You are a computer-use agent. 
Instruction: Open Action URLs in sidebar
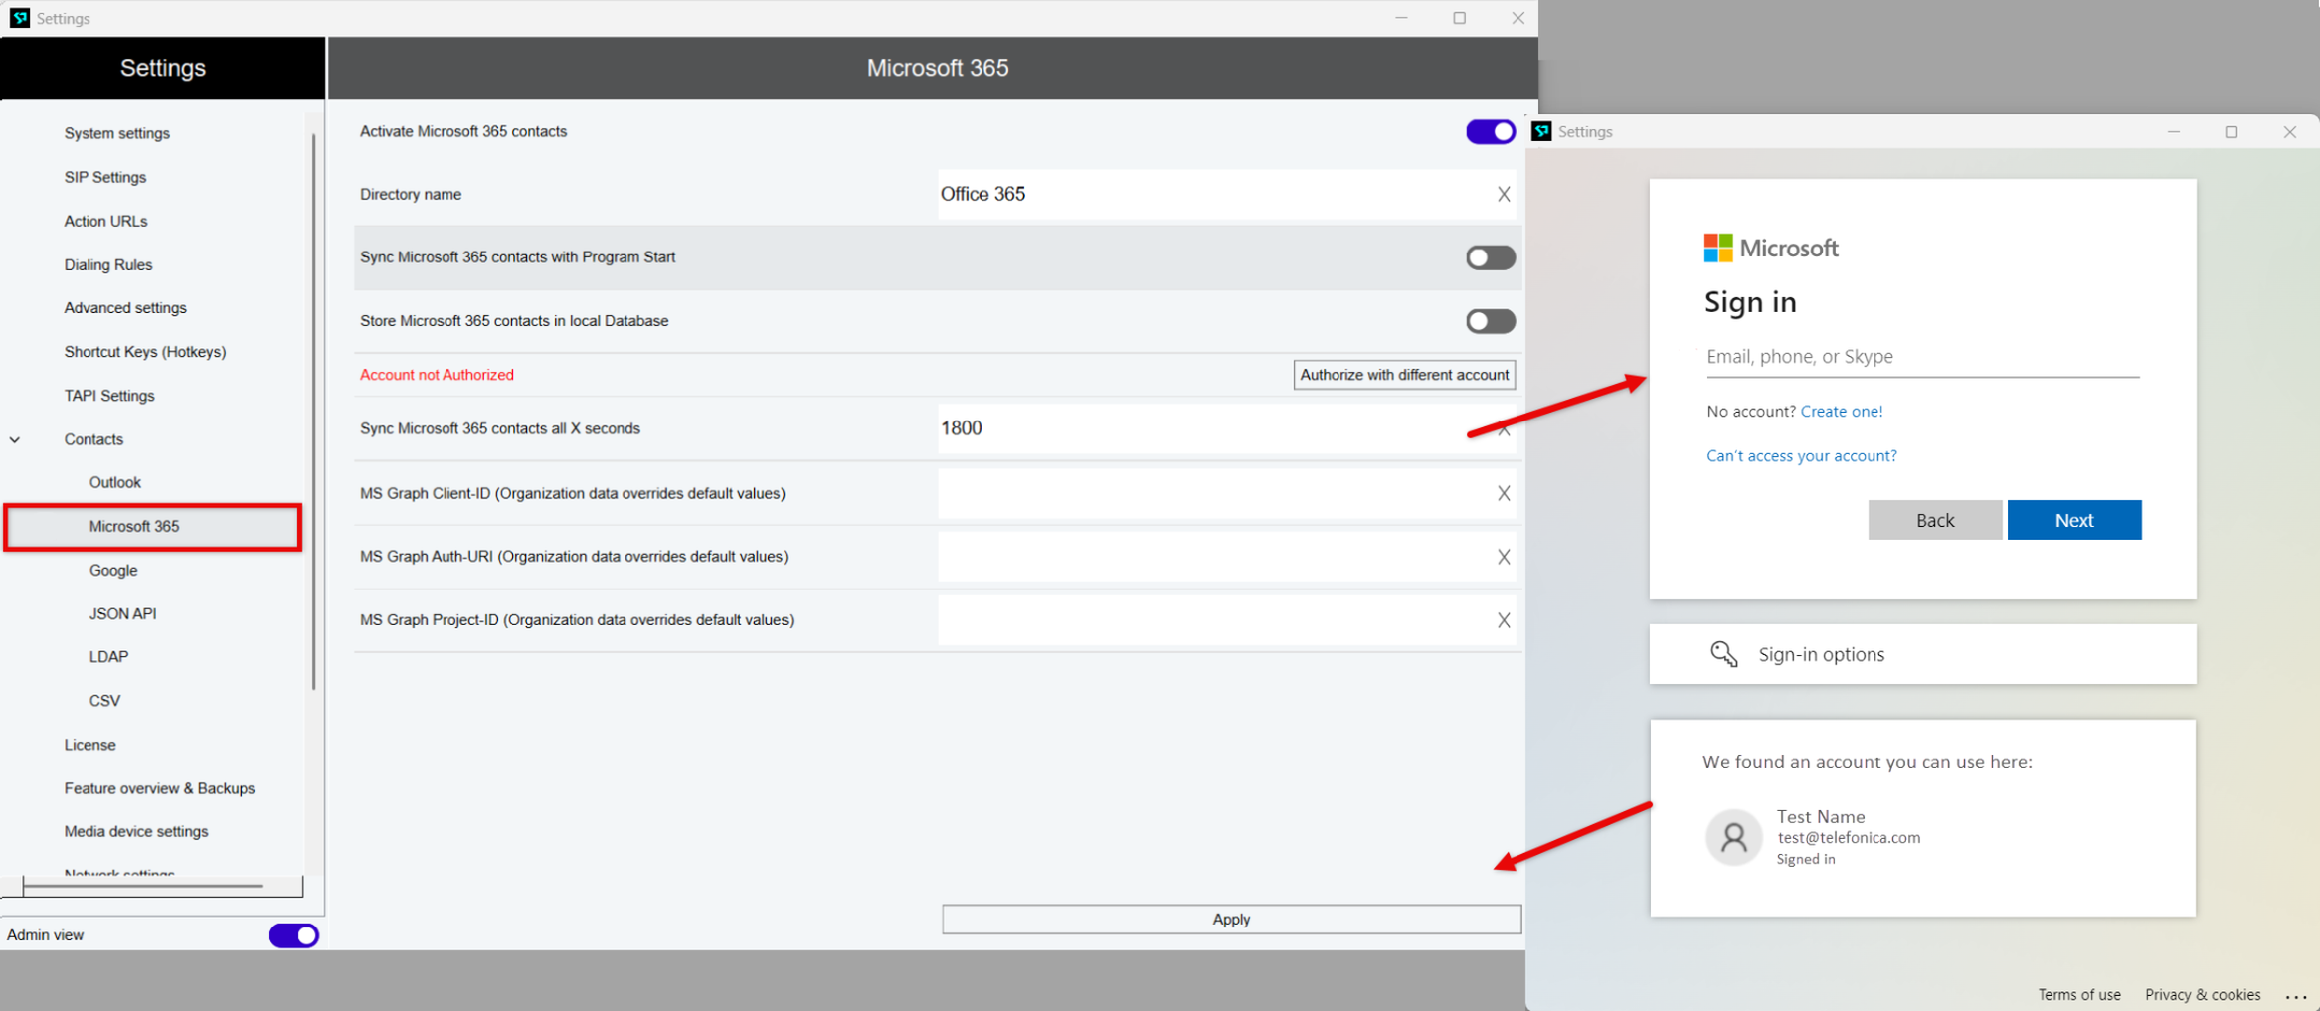click(x=105, y=221)
